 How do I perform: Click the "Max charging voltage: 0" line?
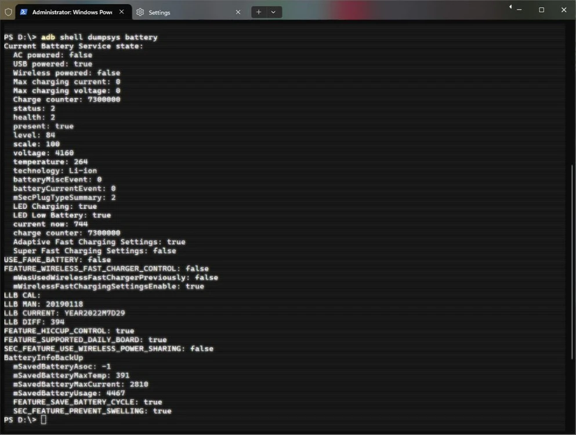pos(67,90)
